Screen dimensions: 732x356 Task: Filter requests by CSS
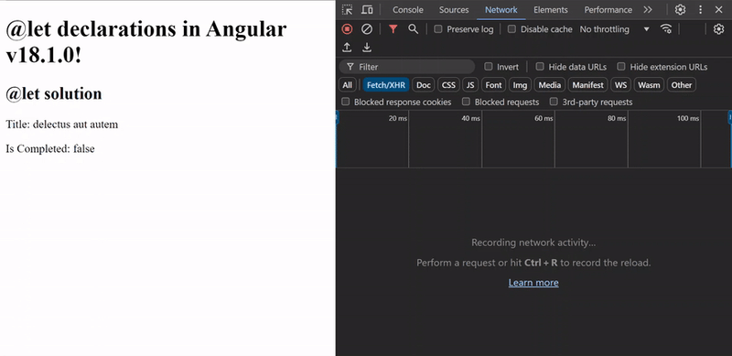(448, 85)
